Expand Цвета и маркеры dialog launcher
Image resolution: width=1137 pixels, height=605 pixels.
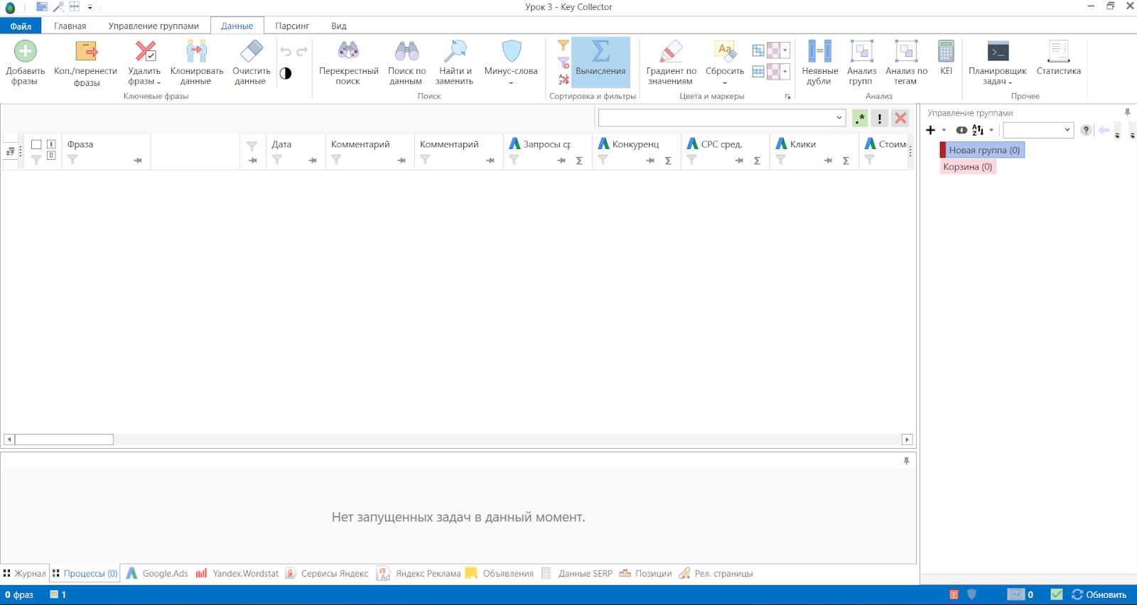click(787, 97)
